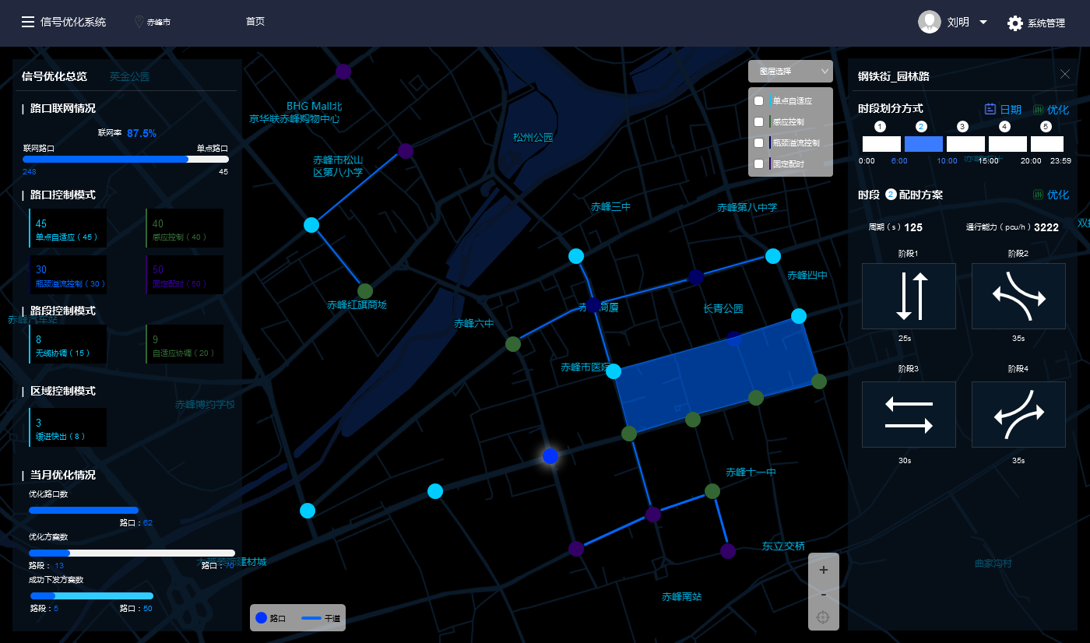Click the 成功下发方案数 progress bar
1090x643 pixels.
coord(91,596)
